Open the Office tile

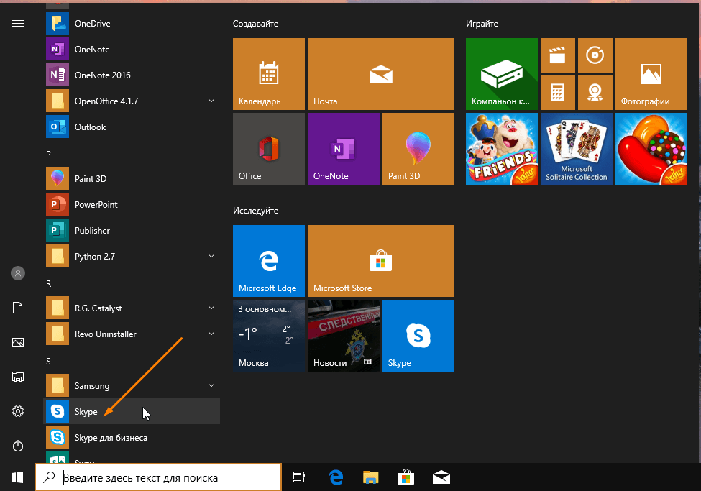269,149
